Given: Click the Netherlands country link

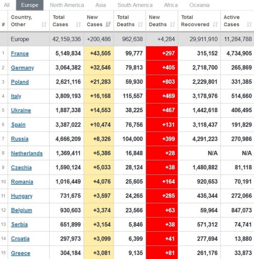Looking at the screenshot, I should (27, 153).
